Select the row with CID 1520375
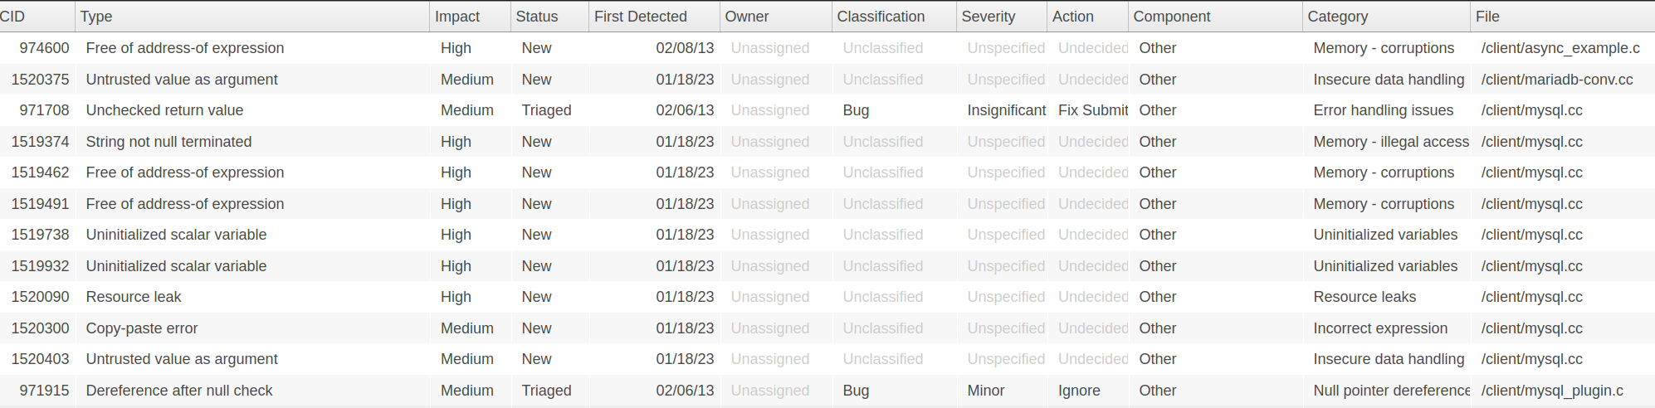The width and height of the screenshot is (1655, 408). click(x=41, y=80)
